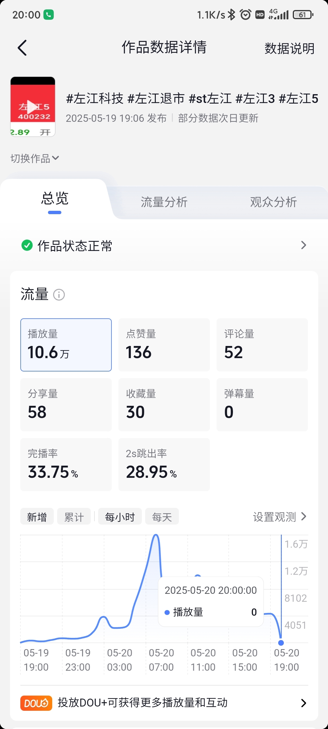Tap the chart data point marker at 05-20 19:00
Viewport: 328px width, 729px height.
pyautogui.click(x=281, y=643)
